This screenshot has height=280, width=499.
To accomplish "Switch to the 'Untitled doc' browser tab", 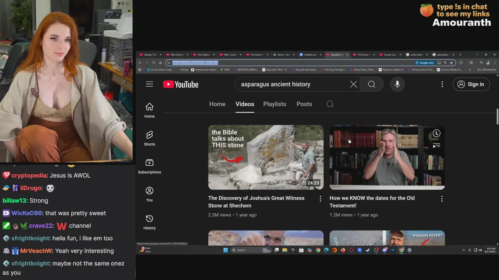I will tap(311, 55).
